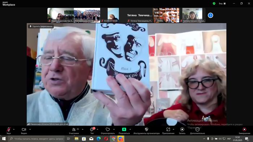Open the Вид view menu
This screenshot has height=142, width=253.
pos(222,3)
